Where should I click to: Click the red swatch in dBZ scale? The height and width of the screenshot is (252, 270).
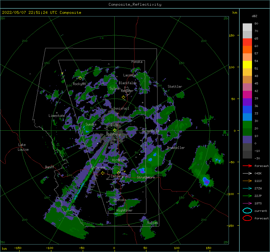247,42
